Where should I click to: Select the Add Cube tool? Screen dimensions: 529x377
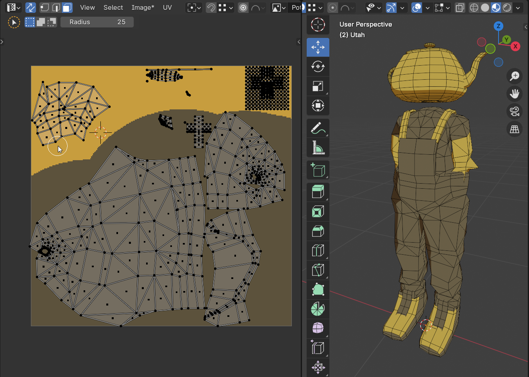point(318,170)
